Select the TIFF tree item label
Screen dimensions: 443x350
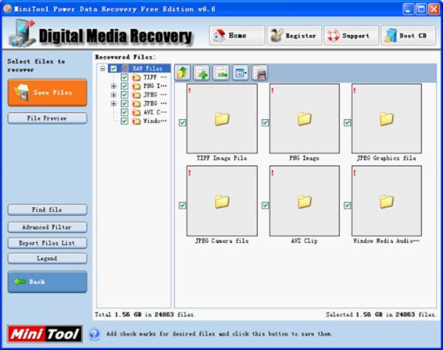pos(155,77)
